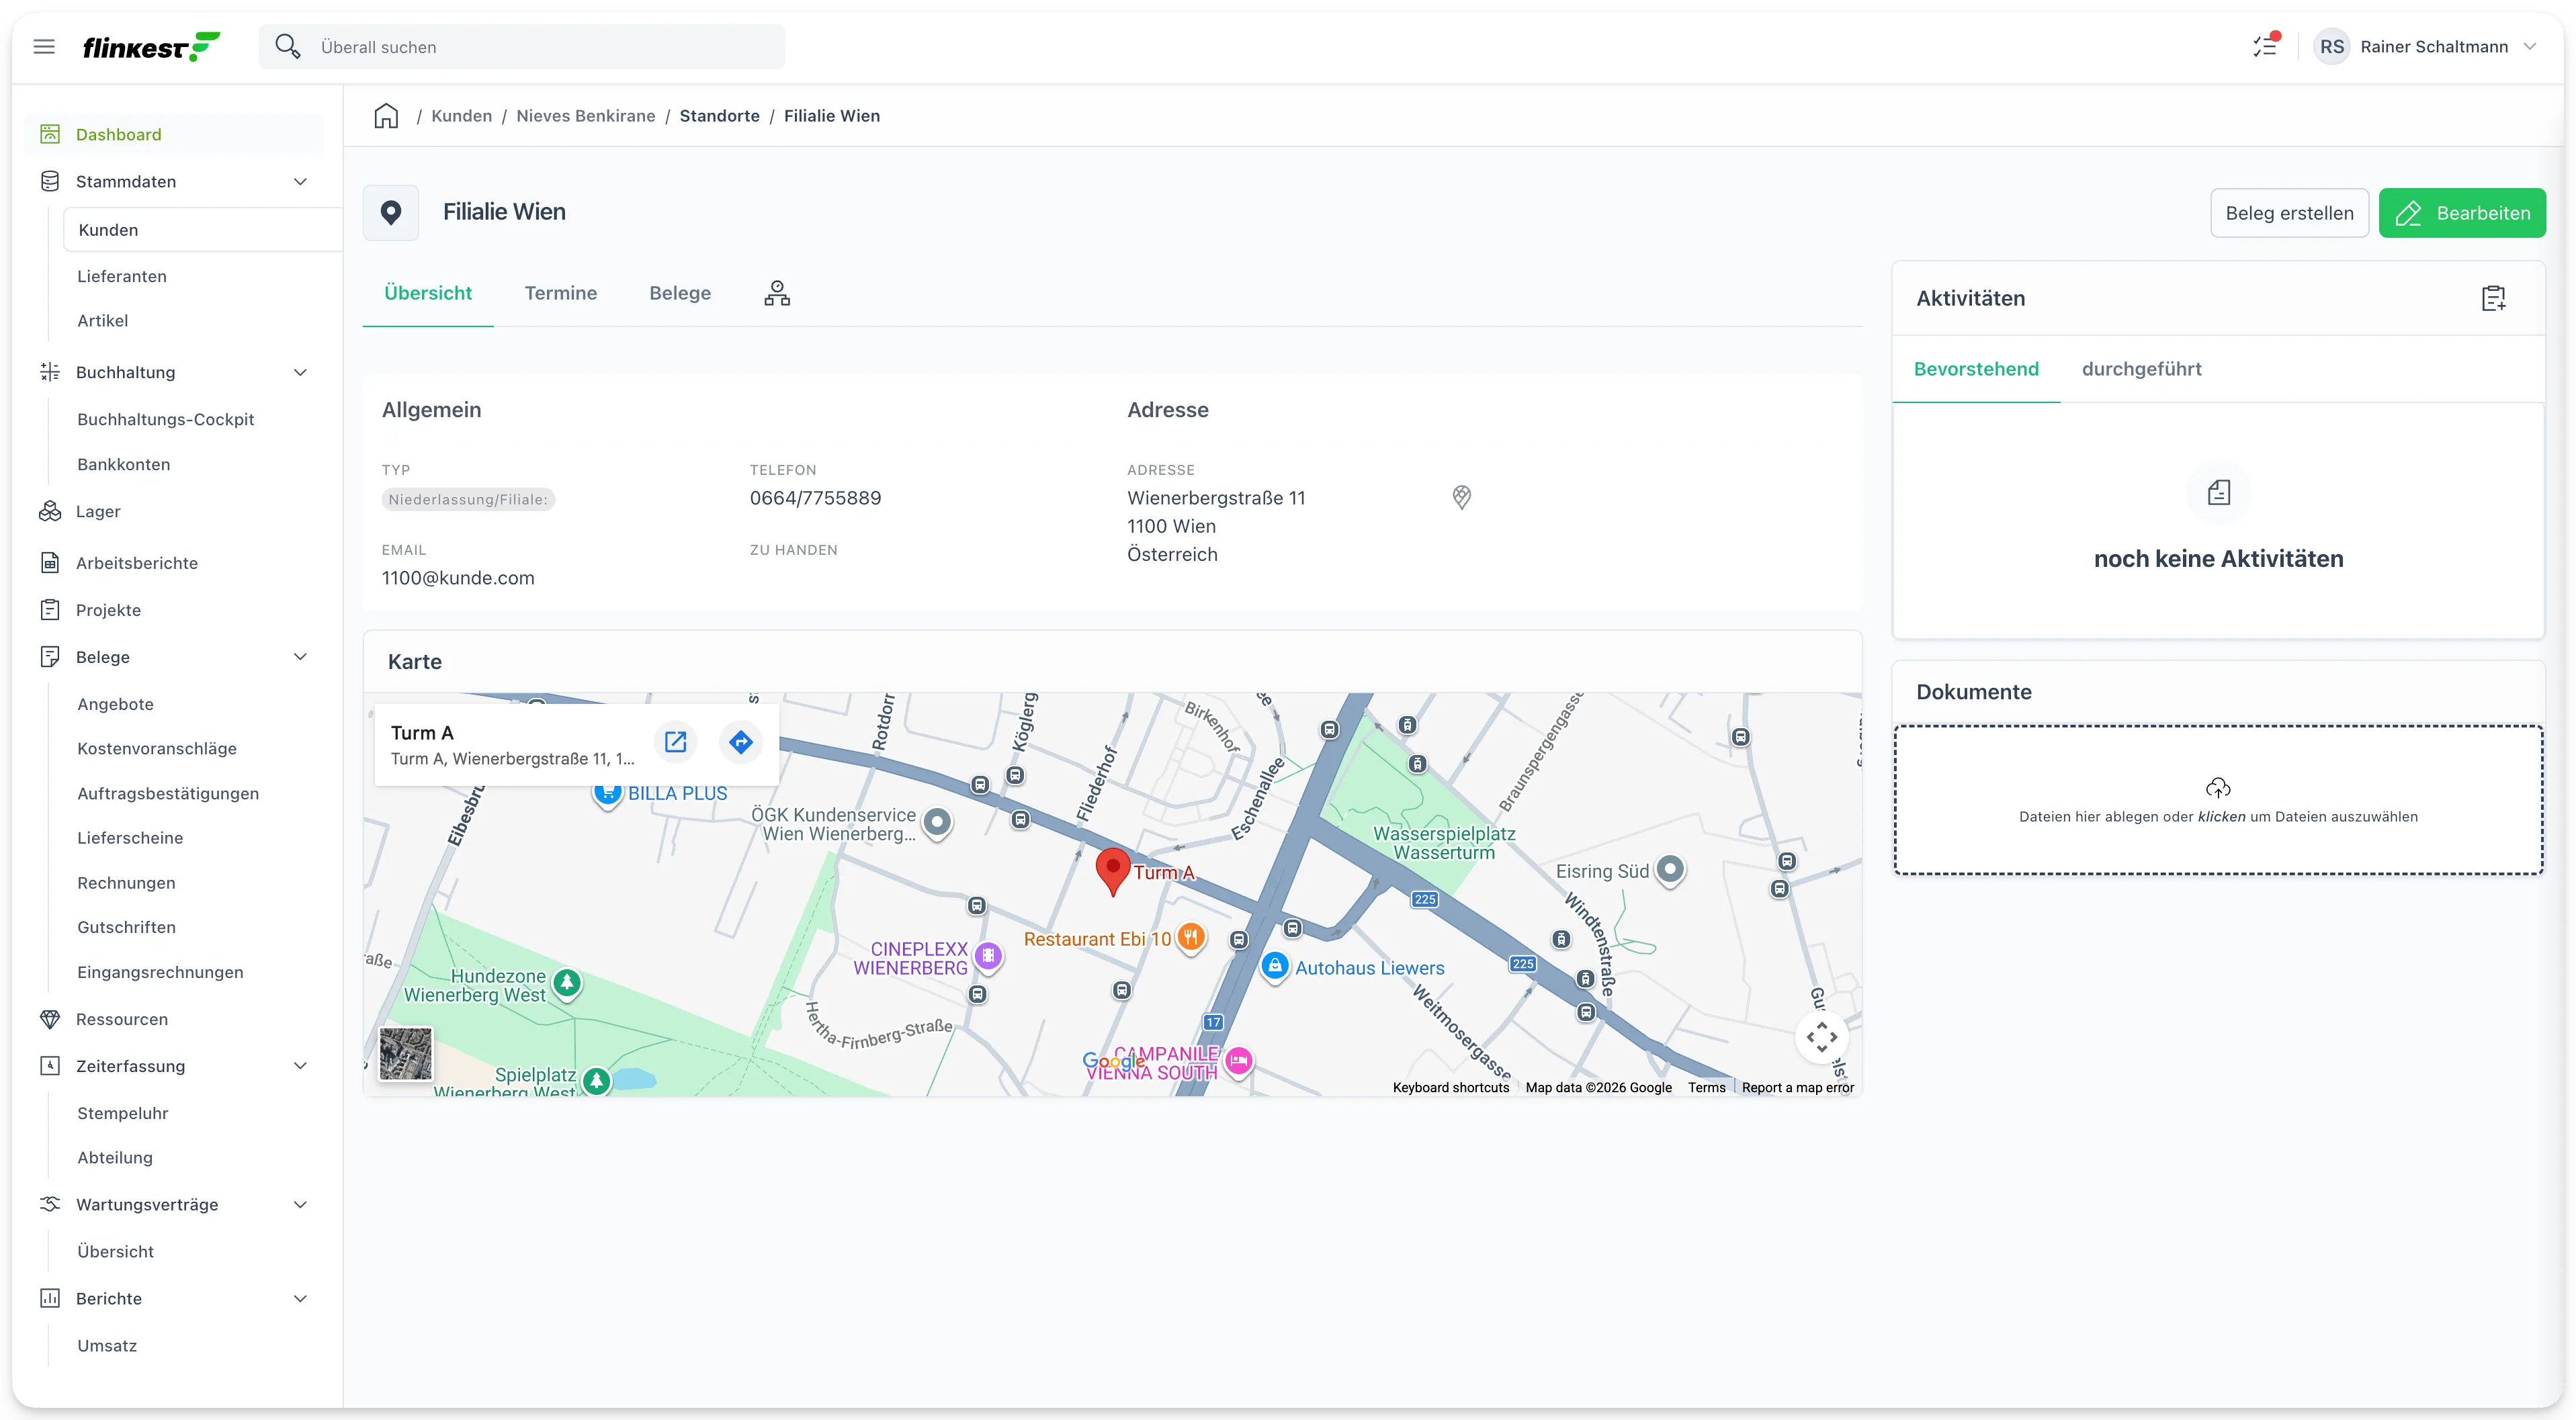Collapse the Zeiterfassung section

coord(300,1066)
